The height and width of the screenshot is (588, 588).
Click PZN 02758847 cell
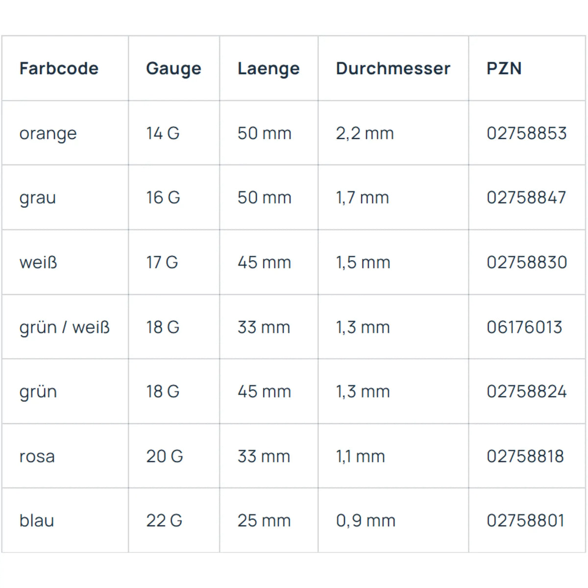tap(526, 197)
